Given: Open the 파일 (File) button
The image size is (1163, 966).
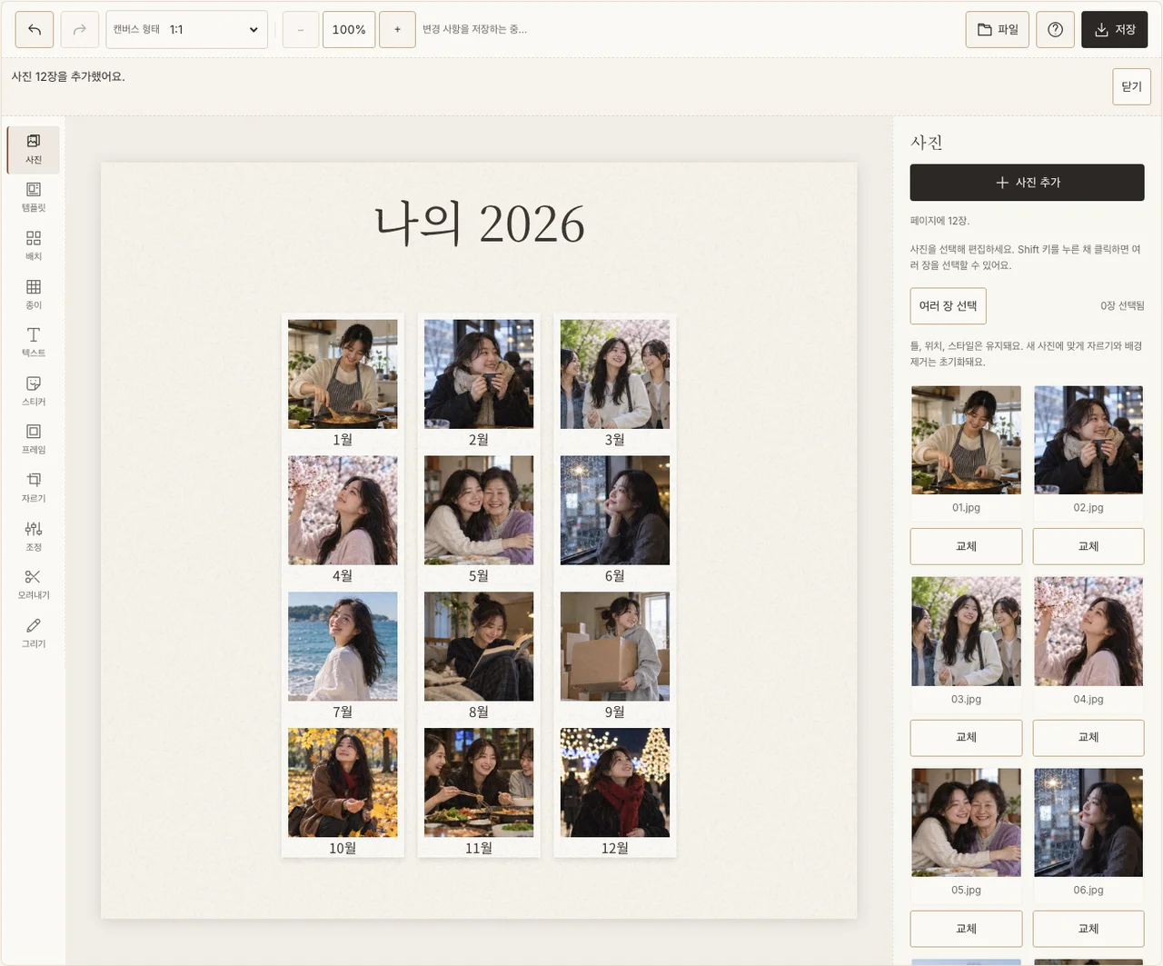Looking at the screenshot, I should pos(998,29).
